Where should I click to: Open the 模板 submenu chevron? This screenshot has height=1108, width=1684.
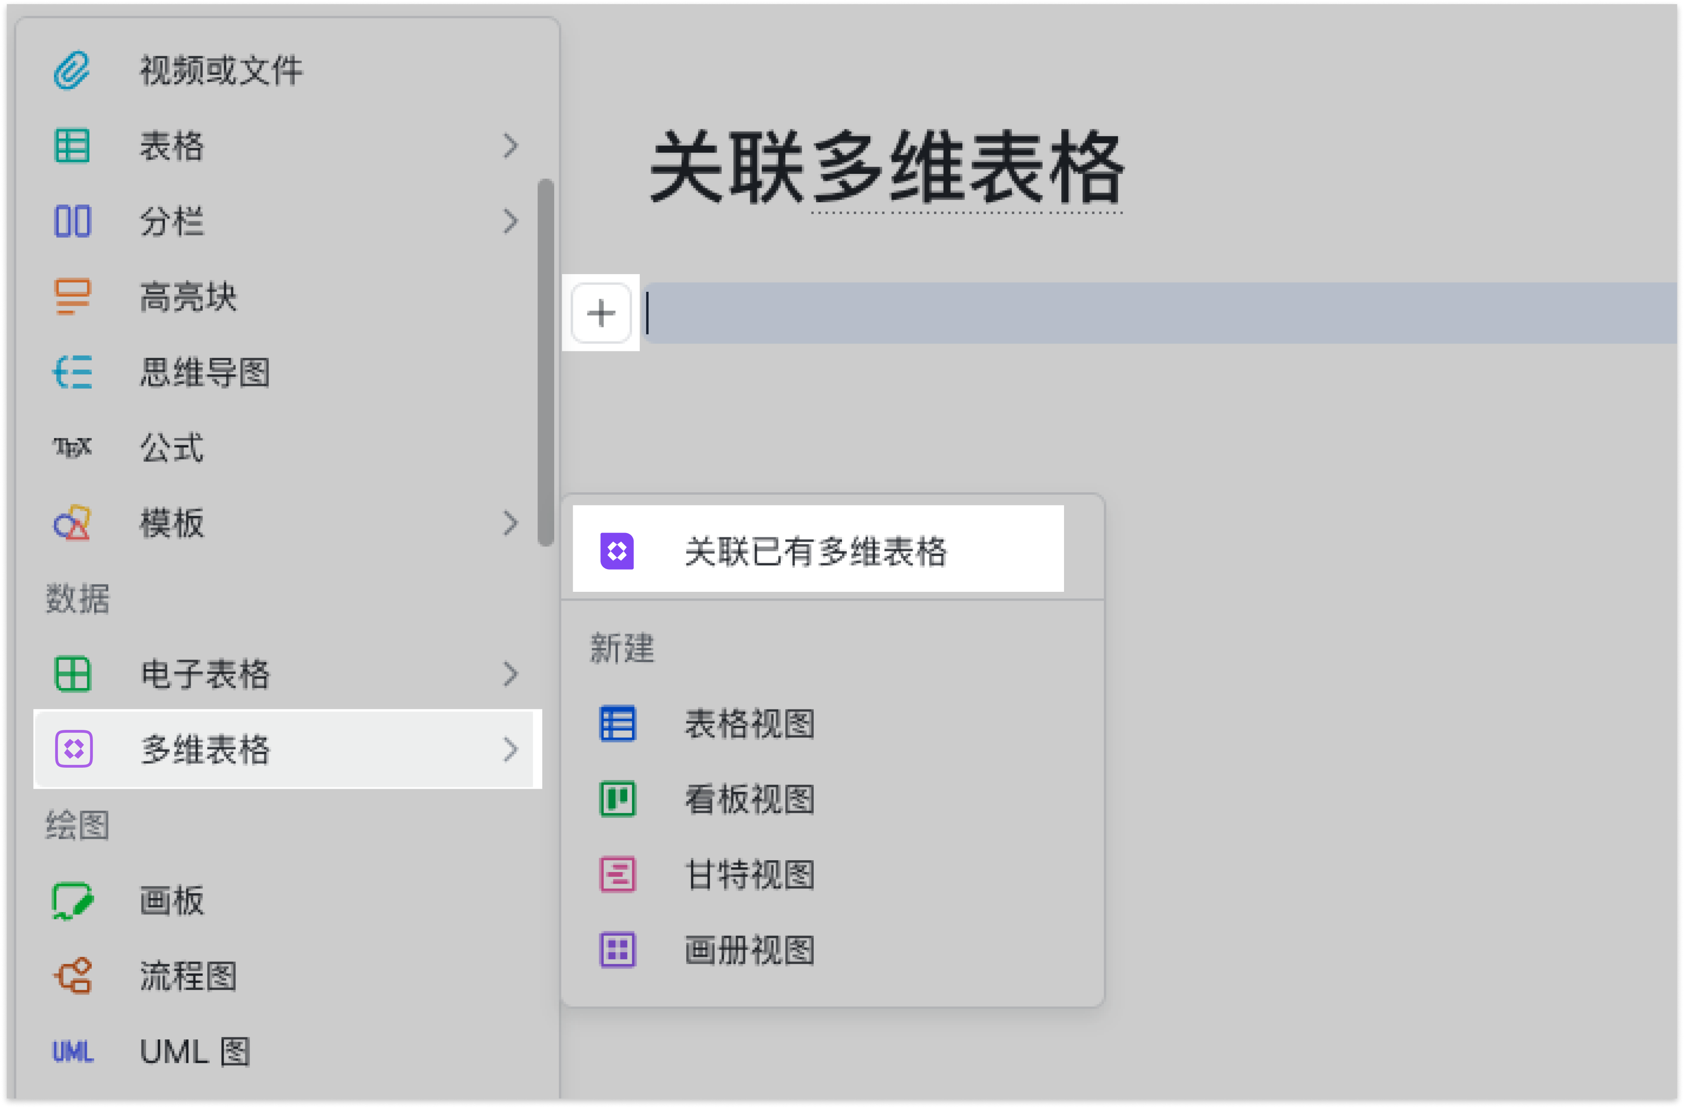tap(511, 523)
